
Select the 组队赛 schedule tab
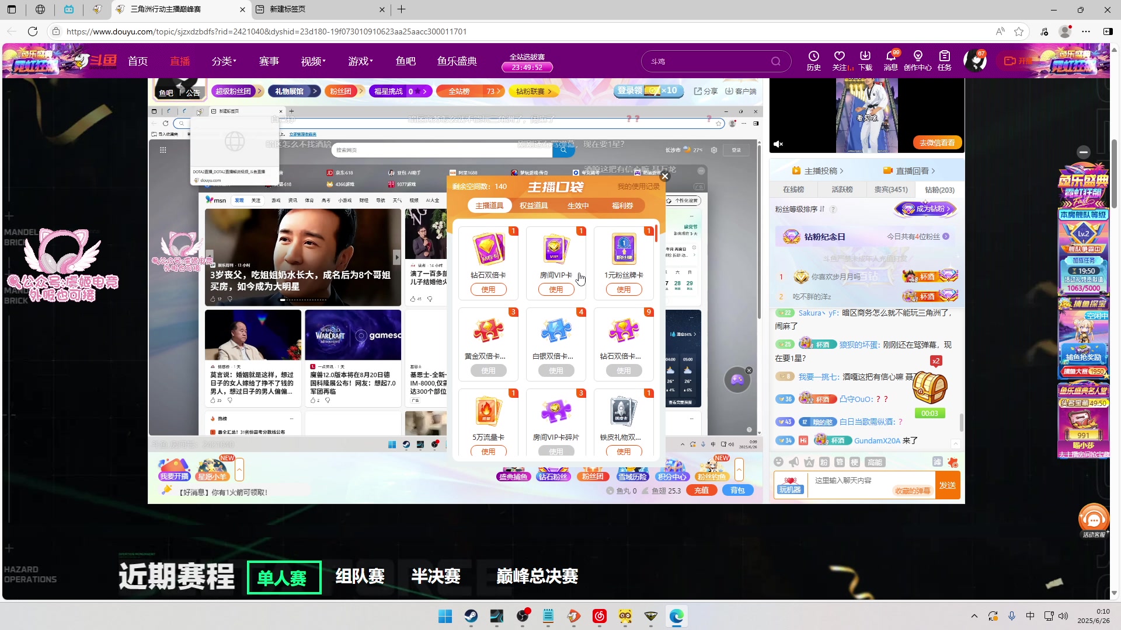point(360,576)
